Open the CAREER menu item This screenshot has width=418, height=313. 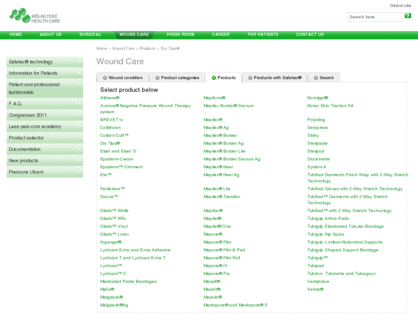tap(221, 34)
